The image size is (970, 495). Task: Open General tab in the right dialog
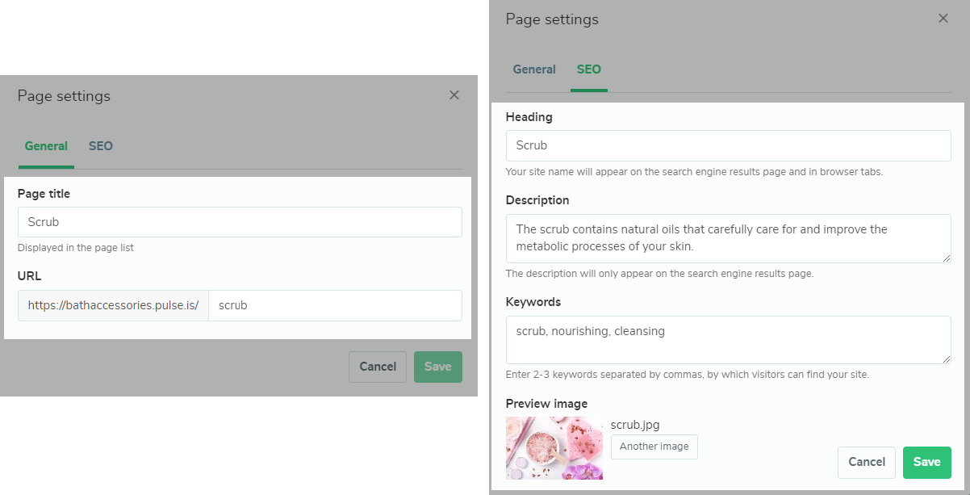(534, 69)
